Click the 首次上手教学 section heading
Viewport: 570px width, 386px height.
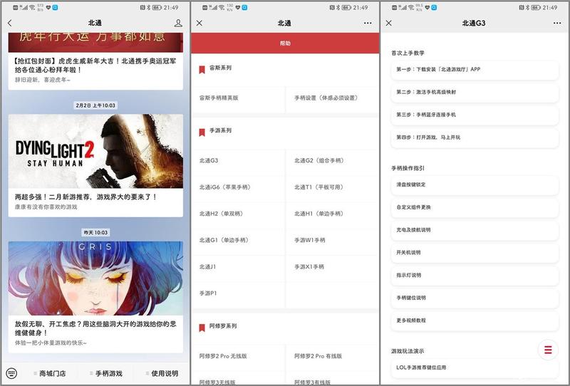pos(408,53)
